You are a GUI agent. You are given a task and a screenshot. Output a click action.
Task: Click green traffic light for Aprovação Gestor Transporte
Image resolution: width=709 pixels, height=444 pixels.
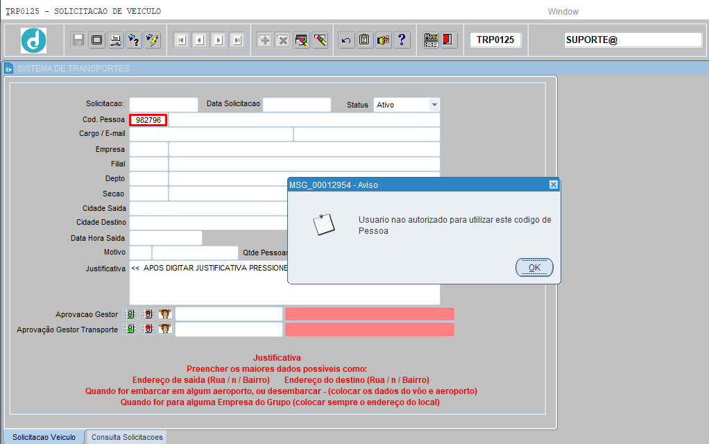(x=130, y=330)
